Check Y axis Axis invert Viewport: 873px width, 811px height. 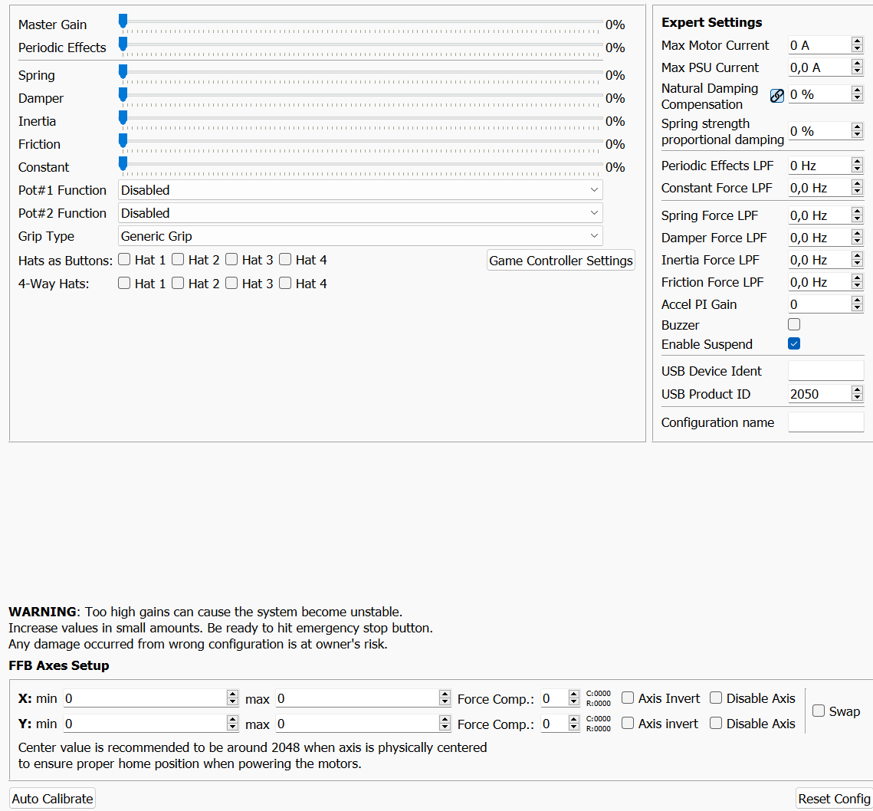pos(628,722)
